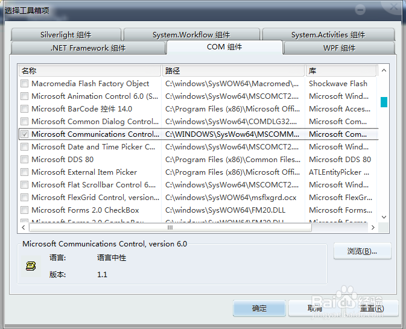
Task: Click the 语言中性 language value
Action: pos(112,258)
